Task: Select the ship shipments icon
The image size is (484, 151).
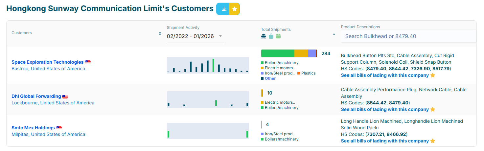Action: (x=263, y=36)
